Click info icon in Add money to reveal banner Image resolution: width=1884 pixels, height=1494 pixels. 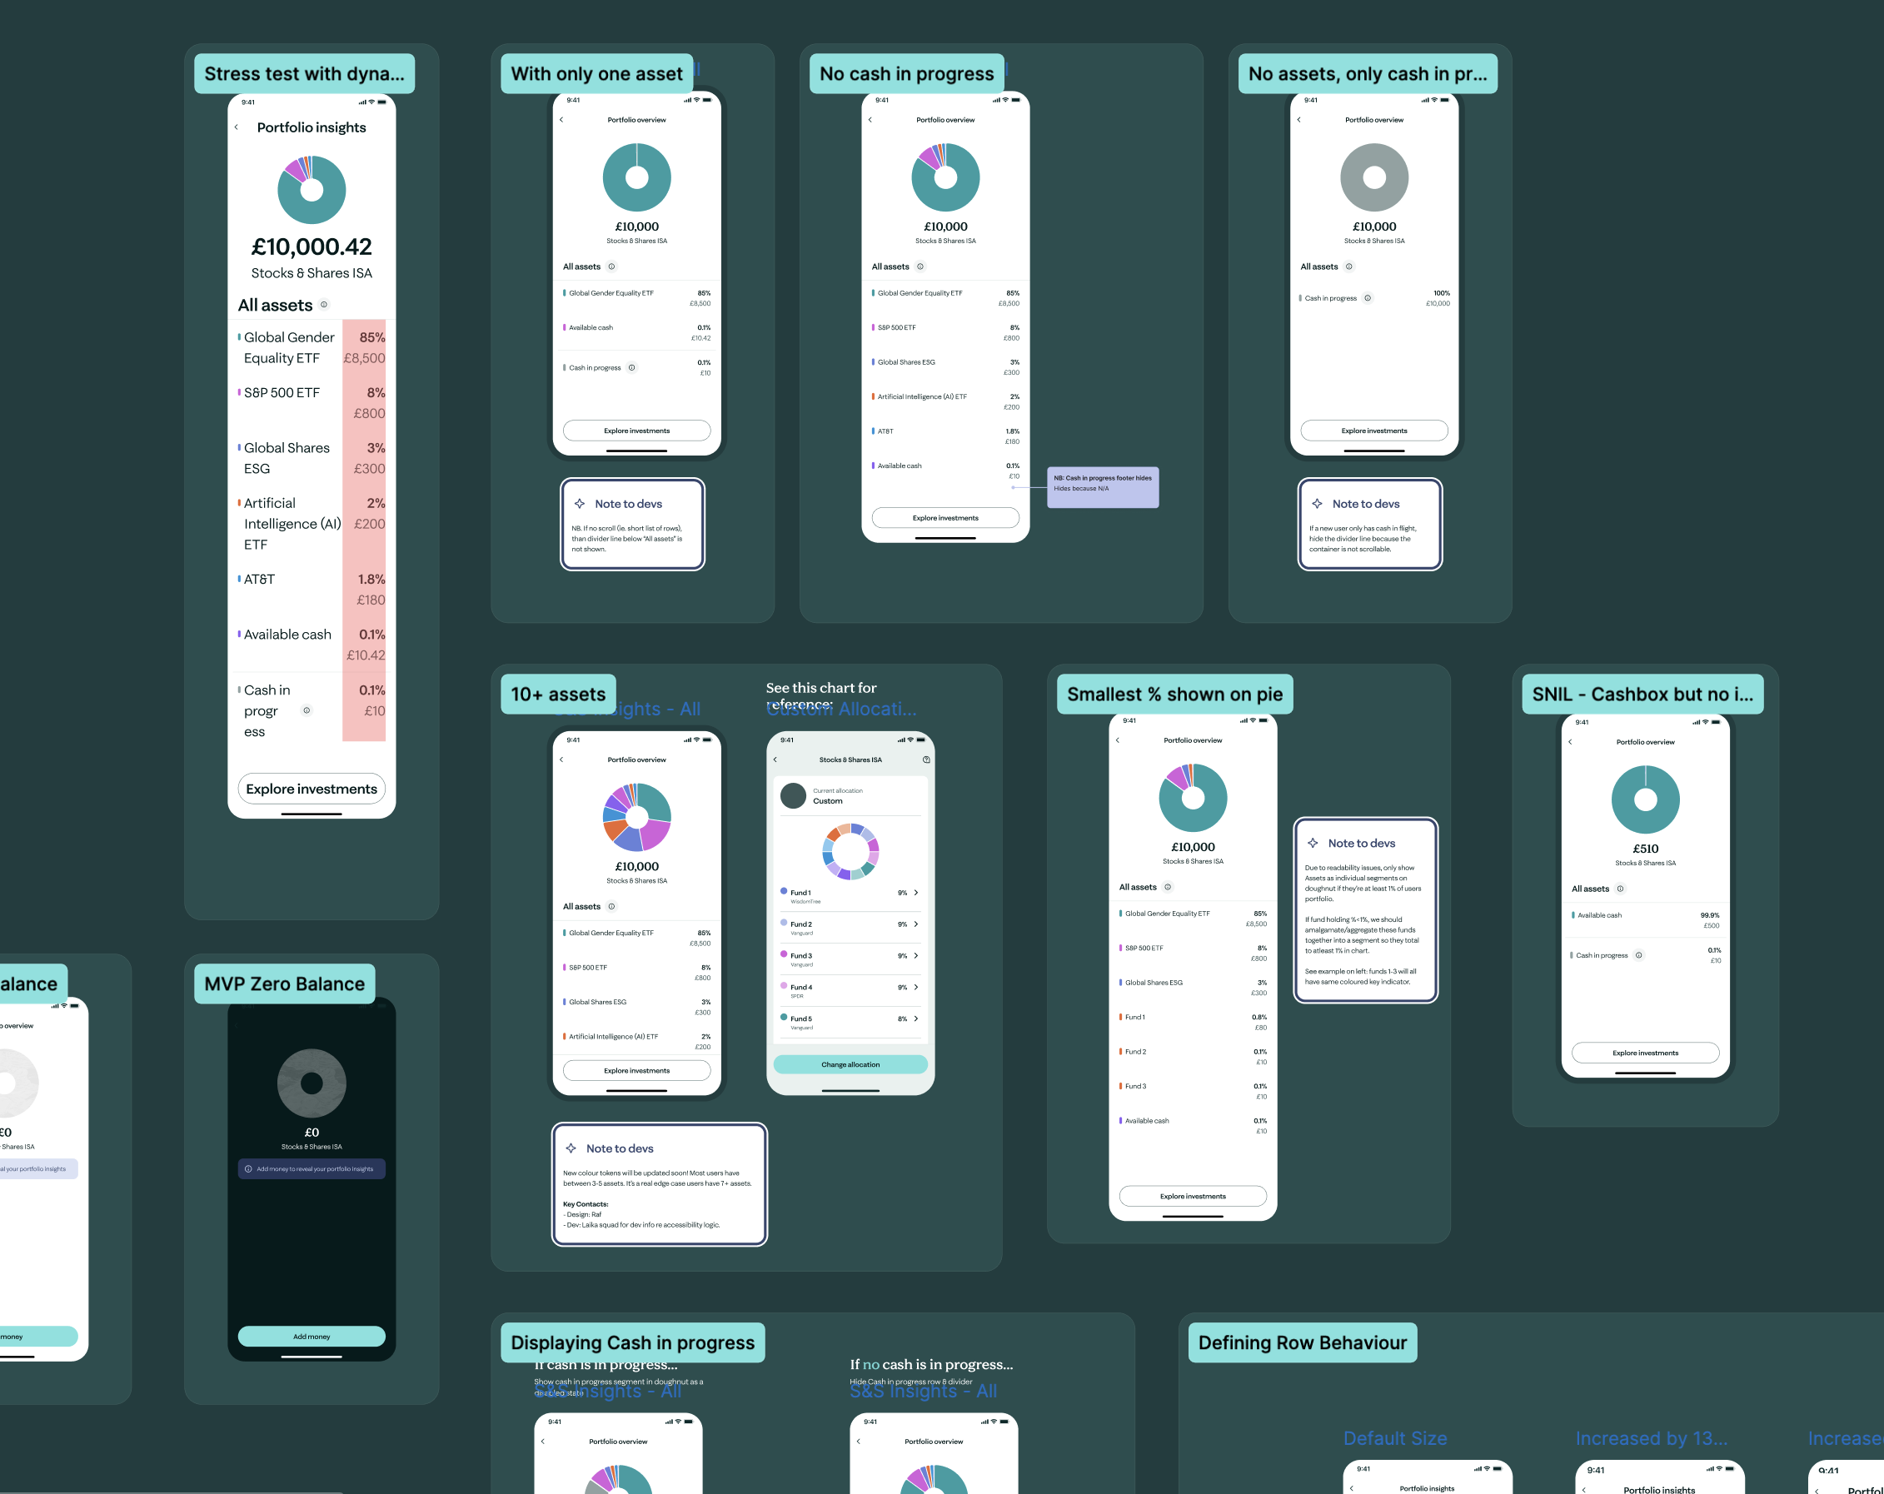248,1169
